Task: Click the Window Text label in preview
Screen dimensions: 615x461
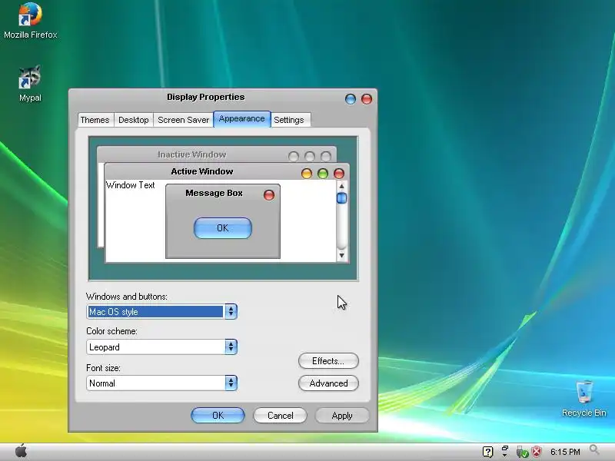Action: coord(130,185)
